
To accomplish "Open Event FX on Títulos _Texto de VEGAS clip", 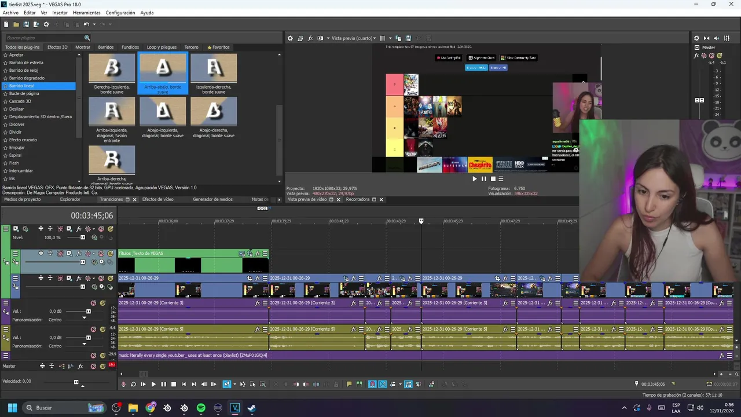I will click(258, 254).
